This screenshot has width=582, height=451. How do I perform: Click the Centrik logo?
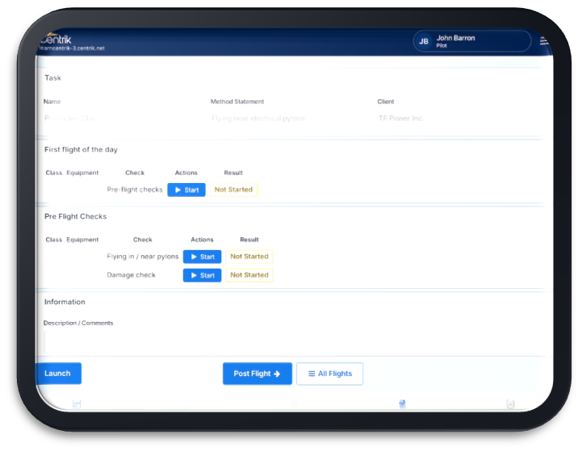coord(56,39)
